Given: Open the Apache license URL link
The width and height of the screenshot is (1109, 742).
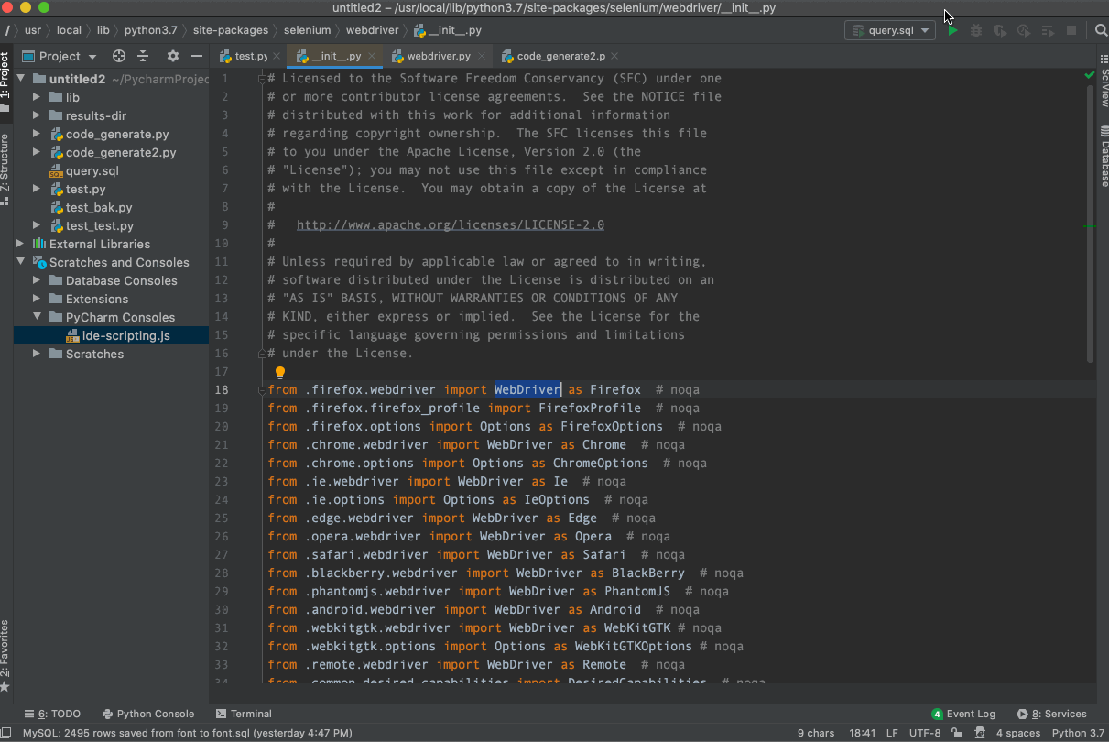Looking at the screenshot, I should pyautogui.click(x=451, y=224).
